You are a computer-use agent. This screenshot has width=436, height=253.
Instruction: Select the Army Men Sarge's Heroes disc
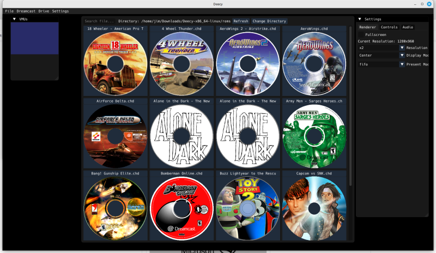(314, 136)
